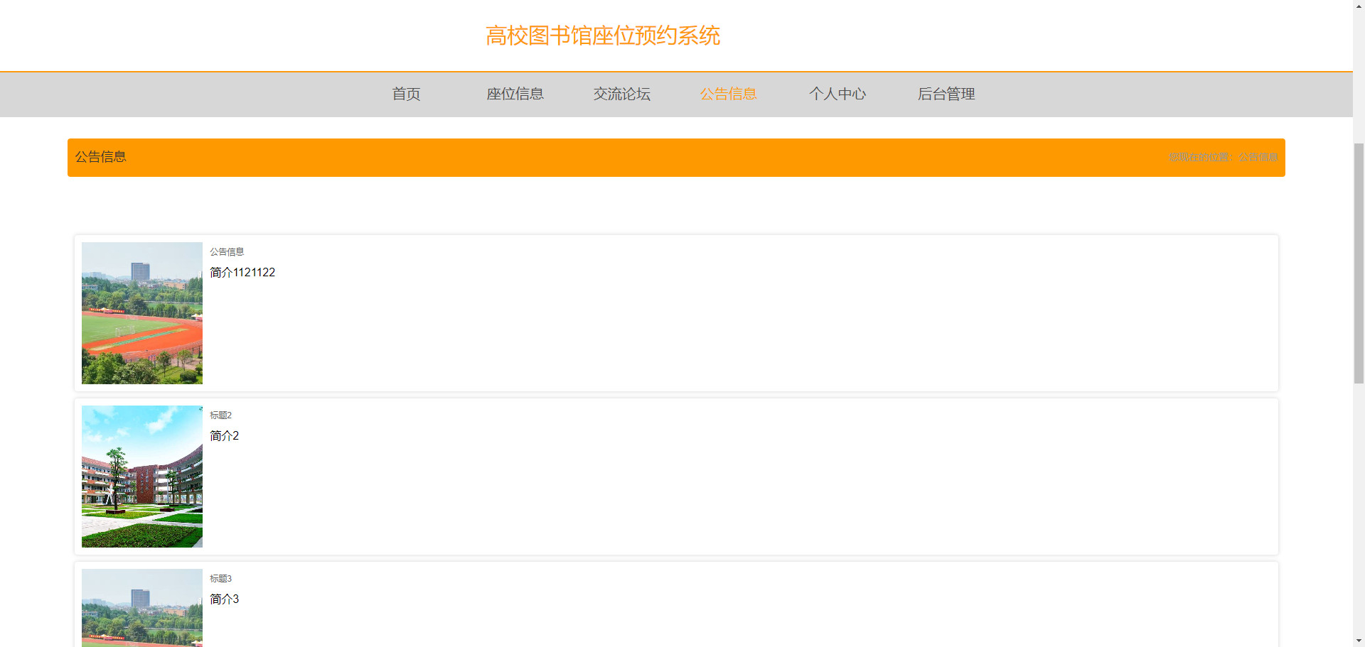This screenshot has width=1365, height=647.
Task: Open the 标题2 announcement title
Action: 220,415
